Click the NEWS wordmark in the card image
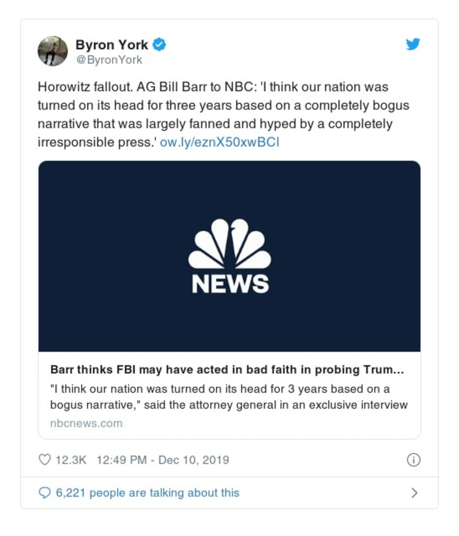459x536 pixels. pos(229,283)
